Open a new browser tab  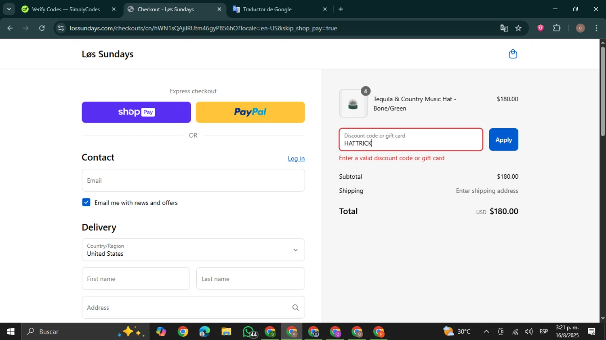[341, 9]
